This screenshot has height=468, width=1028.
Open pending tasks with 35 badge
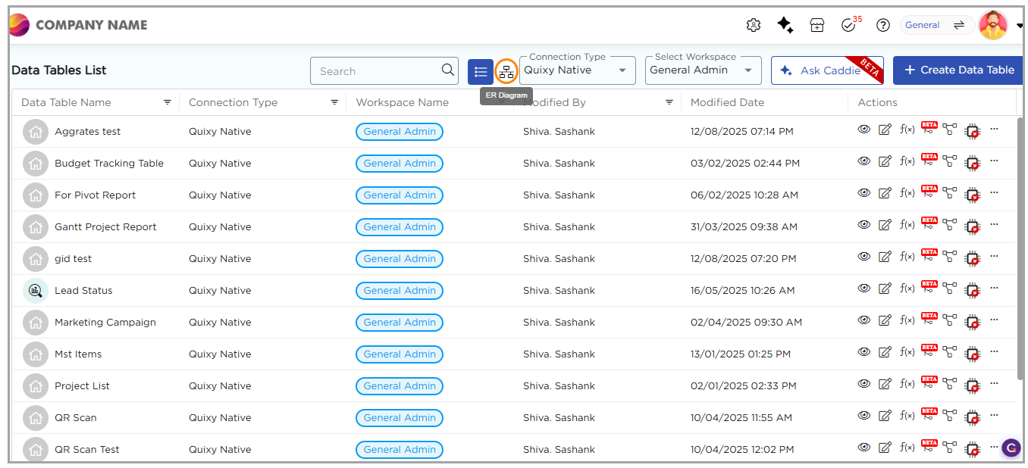pyautogui.click(x=849, y=25)
